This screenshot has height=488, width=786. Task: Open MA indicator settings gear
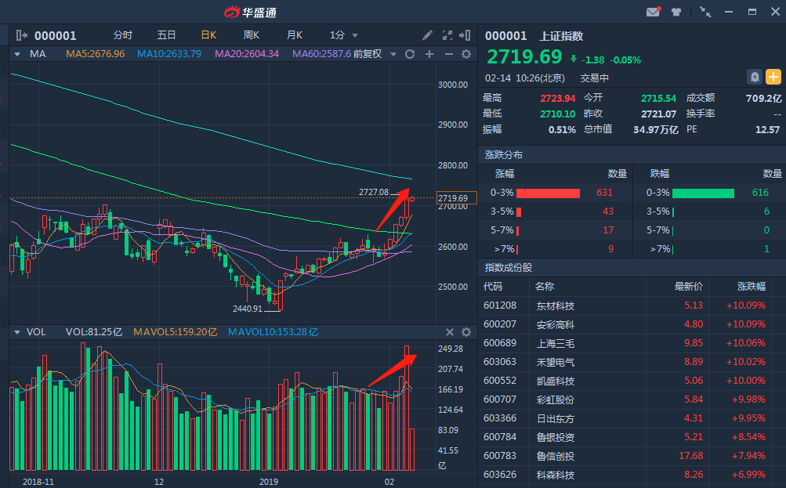pyautogui.click(x=466, y=54)
